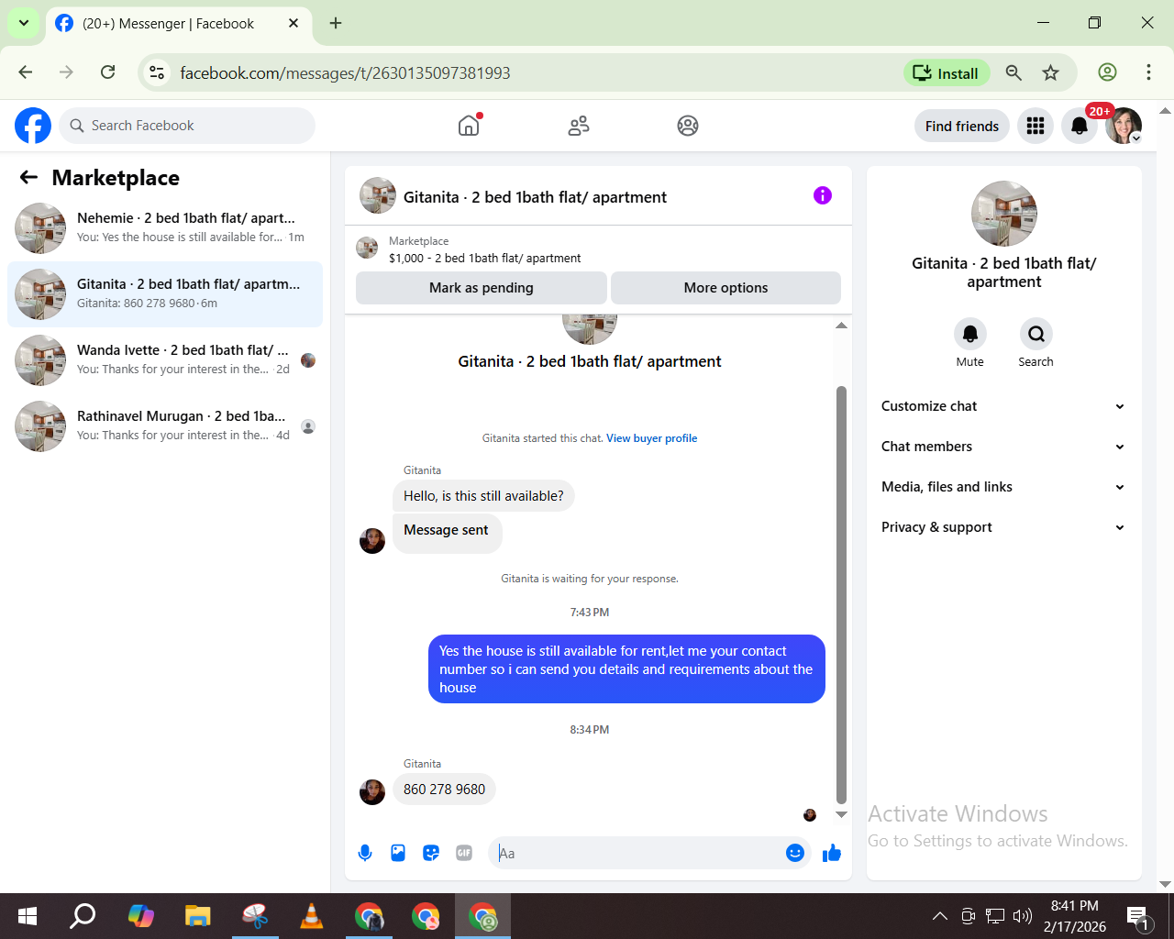The image size is (1174, 939).
Task: Open File Explorer from the taskbar
Action: coord(198,915)
